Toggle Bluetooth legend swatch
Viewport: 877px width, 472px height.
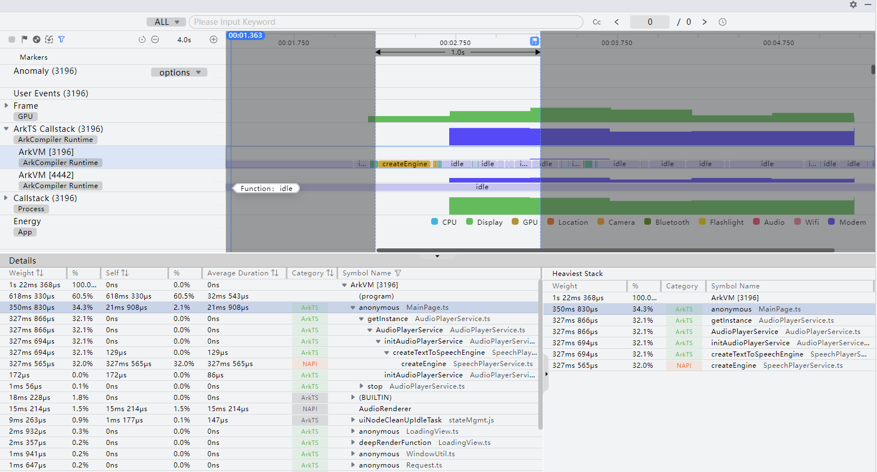[x=648, y=221]
